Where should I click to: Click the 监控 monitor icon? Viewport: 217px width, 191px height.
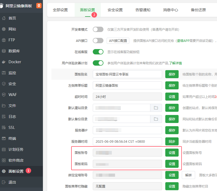[x=4, y=73]
